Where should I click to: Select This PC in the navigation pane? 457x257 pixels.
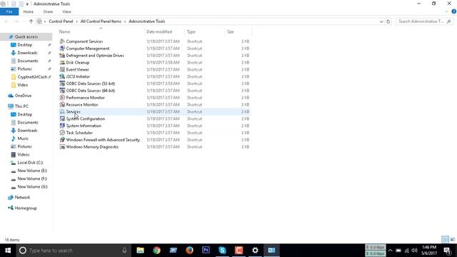pyautogui.click(x=21, y=106)
